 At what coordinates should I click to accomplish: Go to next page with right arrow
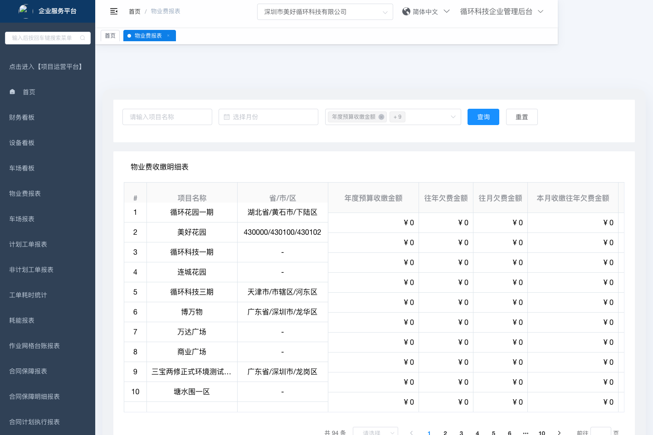coord(559,433)
